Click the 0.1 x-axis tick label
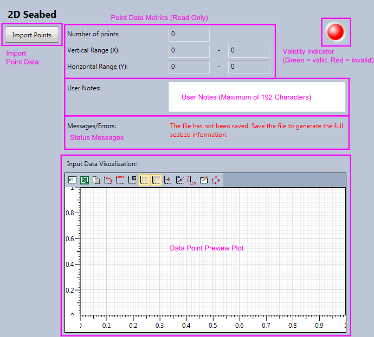Viewport: 374px width, 337px height. pyautogui.click(x=106, y=325)
